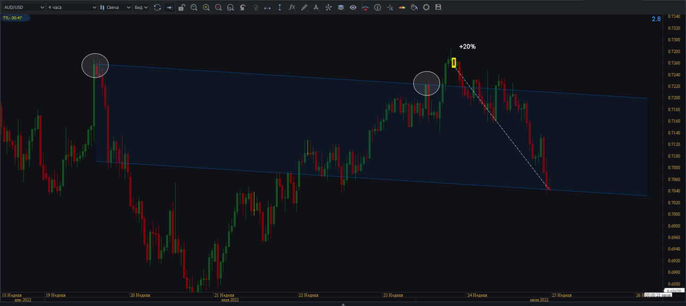The height and width of the screenshot is (306, 686).
Task: Click the zoom to area icon
Action: click(230, 7)
